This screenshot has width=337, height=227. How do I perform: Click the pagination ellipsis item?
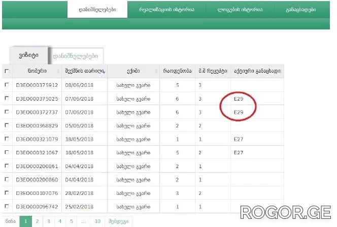(x=84, y=221)
